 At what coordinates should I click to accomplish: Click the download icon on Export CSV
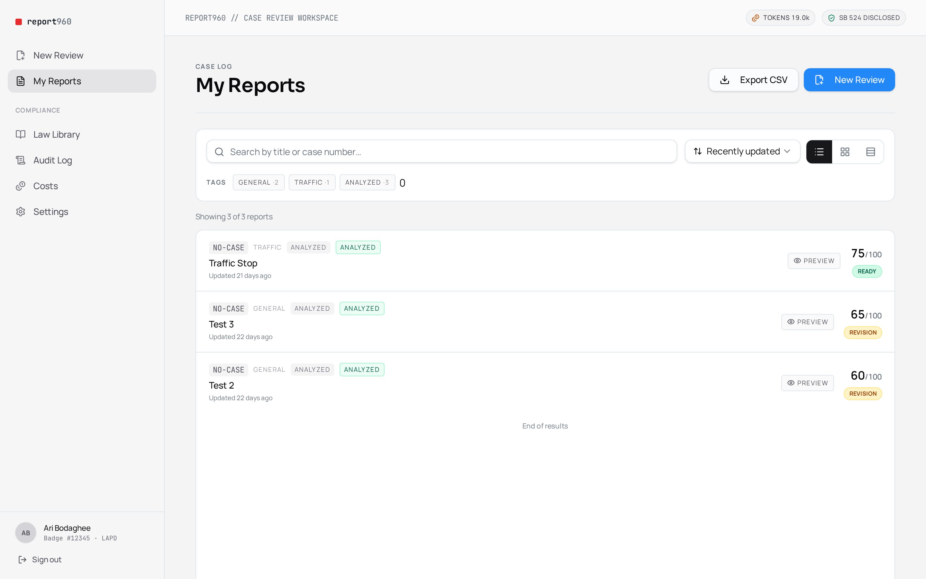click(725, 80)
